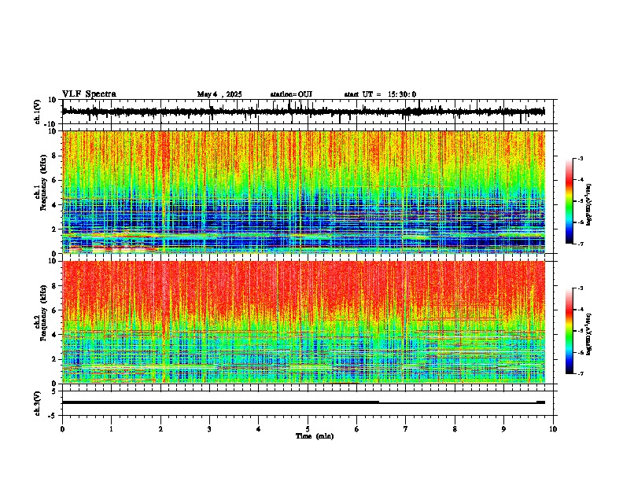Click the time axis tick label "6"
Image resolution: width=623 pixels, height=481 pixels.
(x=357, y=429)
